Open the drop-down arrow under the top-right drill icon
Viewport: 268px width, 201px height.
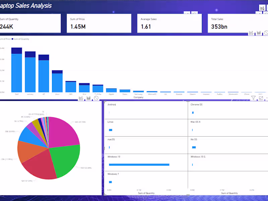coord(258,13)
